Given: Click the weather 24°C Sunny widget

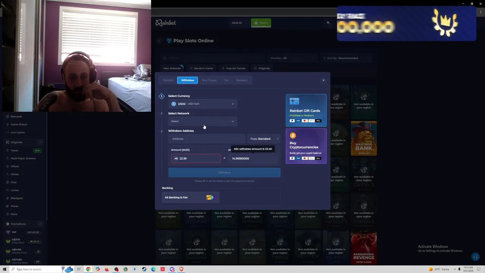Looking at the screenshot, I should click(439, 269).
